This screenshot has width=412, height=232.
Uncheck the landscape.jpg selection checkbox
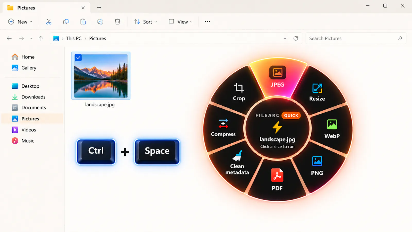pyautogui.click(x=78, y=58)
